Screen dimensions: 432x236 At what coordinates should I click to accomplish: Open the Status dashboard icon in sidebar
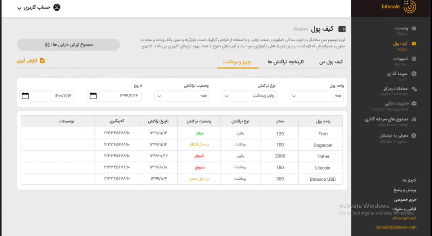[x=414, y=28]
